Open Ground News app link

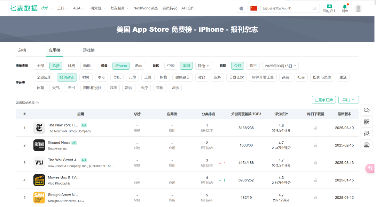59,143
